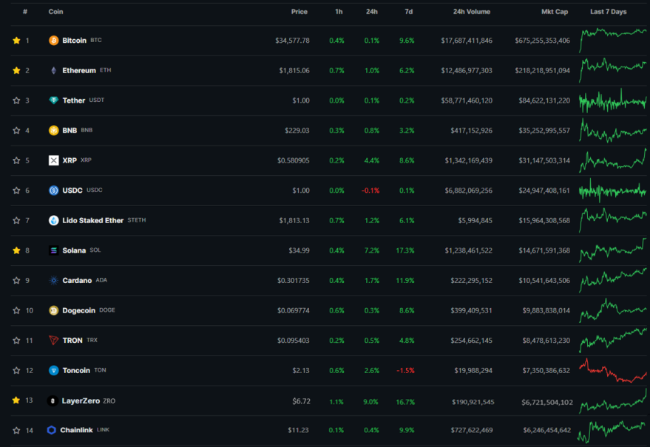Favorite BNB with its star

[16, 131]
